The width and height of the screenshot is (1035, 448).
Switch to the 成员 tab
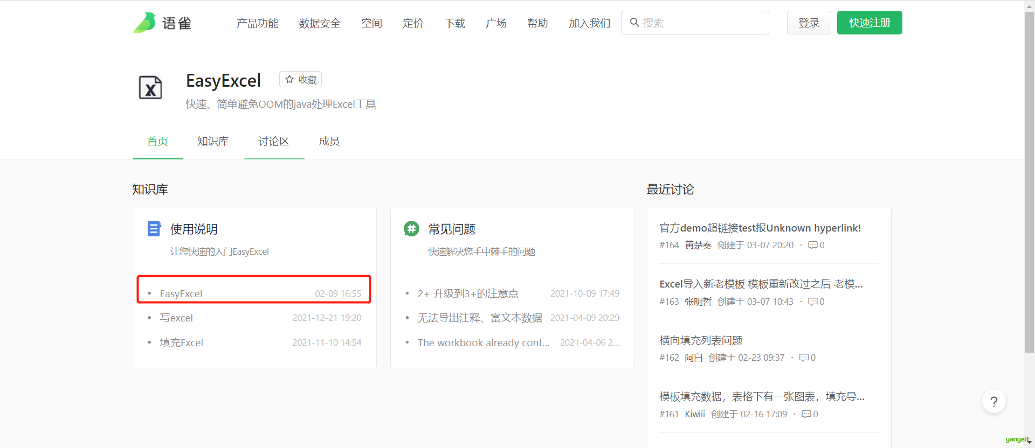(329, 141)
